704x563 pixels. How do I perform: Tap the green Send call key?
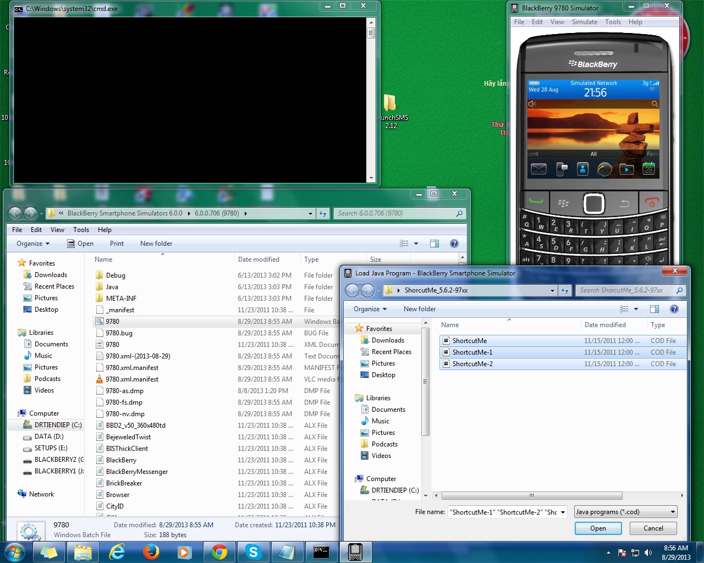click(x=536, y=202)
